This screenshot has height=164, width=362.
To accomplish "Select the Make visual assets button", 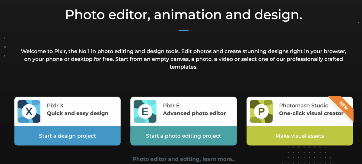I will pos(300,136).
